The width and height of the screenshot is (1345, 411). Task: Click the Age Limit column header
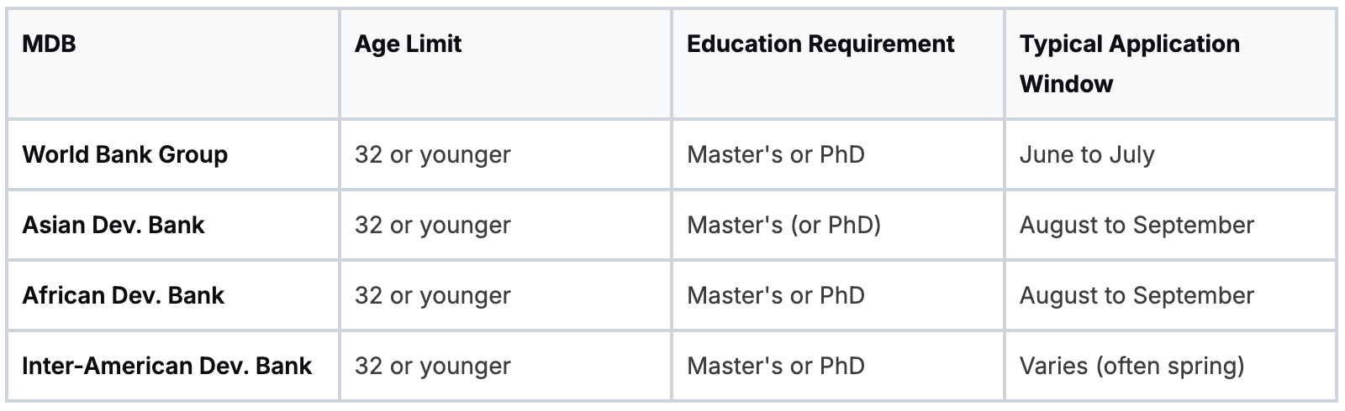(x=505, y=64)
